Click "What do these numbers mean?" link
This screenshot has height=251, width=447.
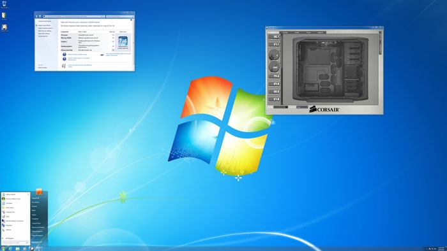tap(77, 54)
